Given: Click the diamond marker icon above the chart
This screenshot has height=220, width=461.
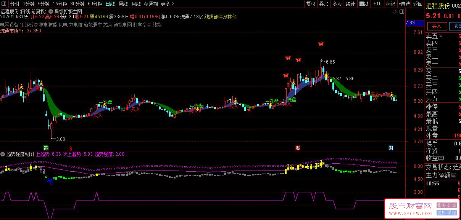Looking at the screenshot, I should tap(395, 12).
